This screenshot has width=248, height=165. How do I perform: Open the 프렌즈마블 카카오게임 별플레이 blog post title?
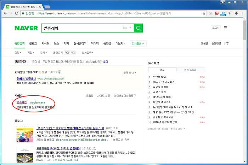pyautogui.click(x=70, y=128)
